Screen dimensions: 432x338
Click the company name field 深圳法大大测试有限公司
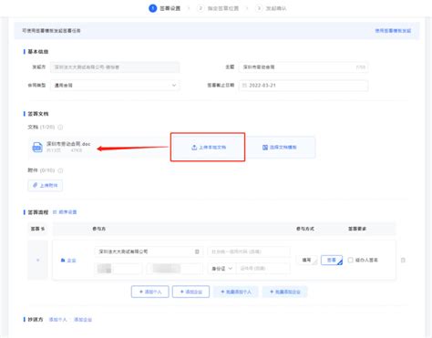pos(149,251)
